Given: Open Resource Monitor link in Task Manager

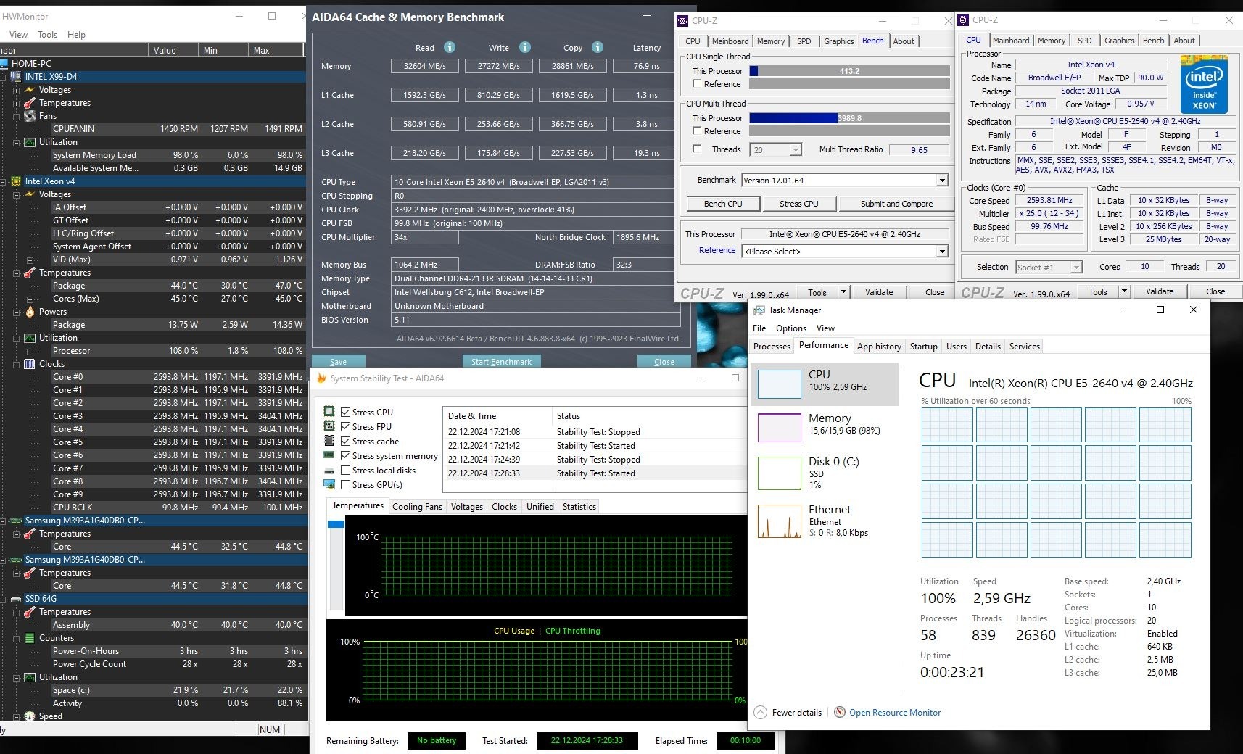Looking at the screenshot, I should 895,713.
